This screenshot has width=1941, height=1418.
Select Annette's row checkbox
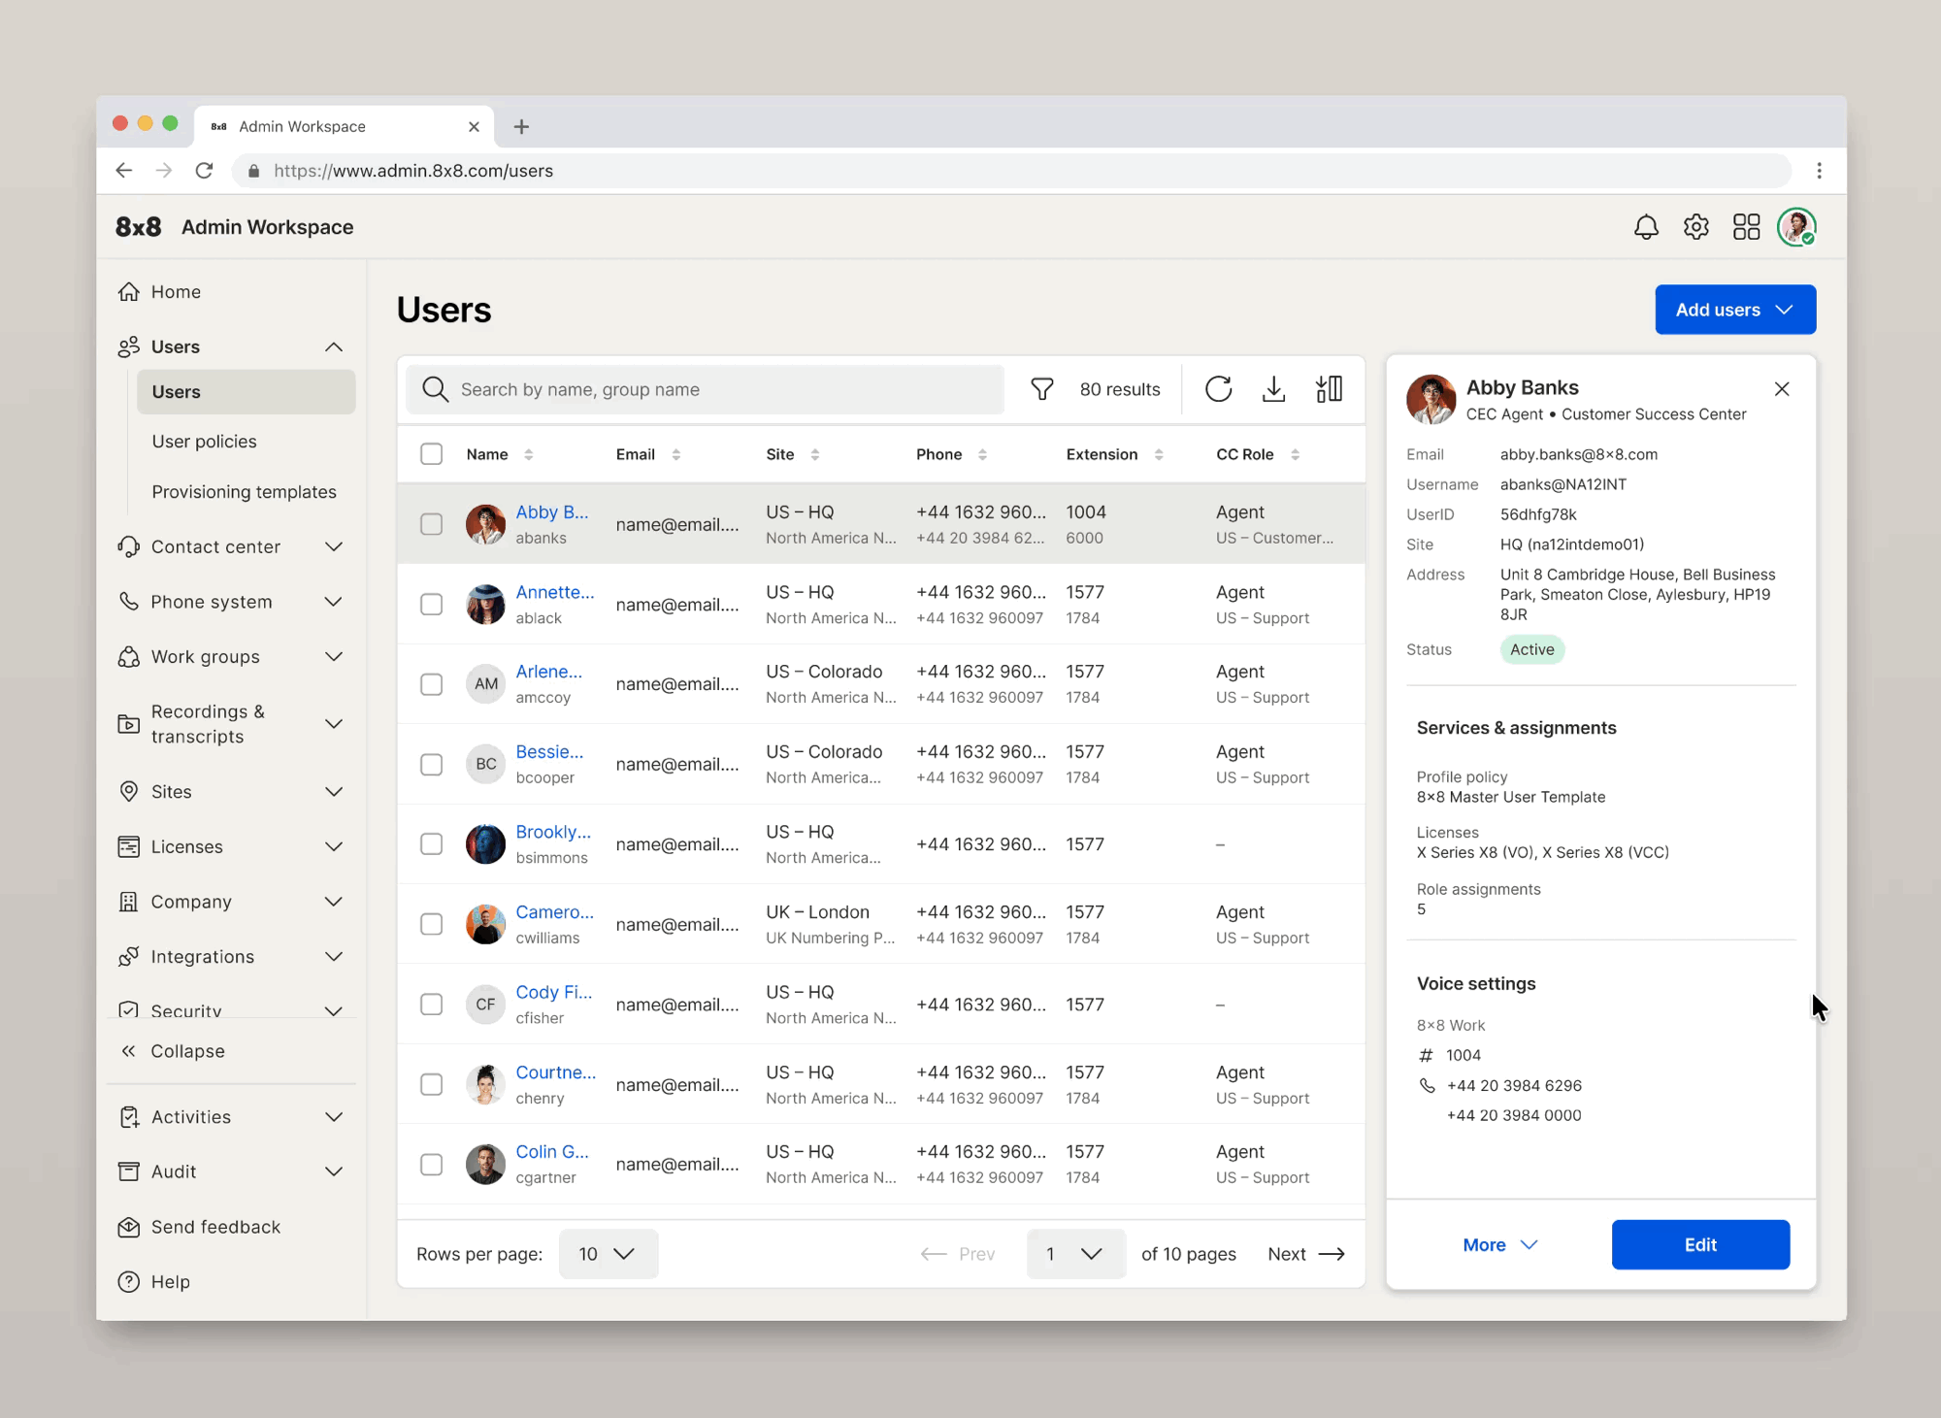pos(431,605)
